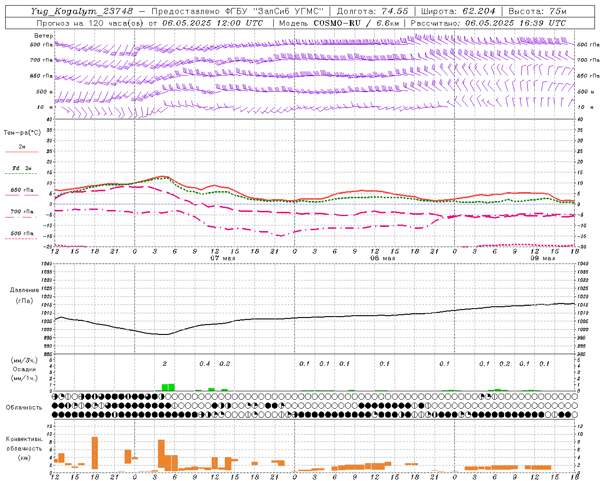Viewport: 602px width, 481px height.
Task: Click the tallest orange convective cloud bar
Action: 95,453
